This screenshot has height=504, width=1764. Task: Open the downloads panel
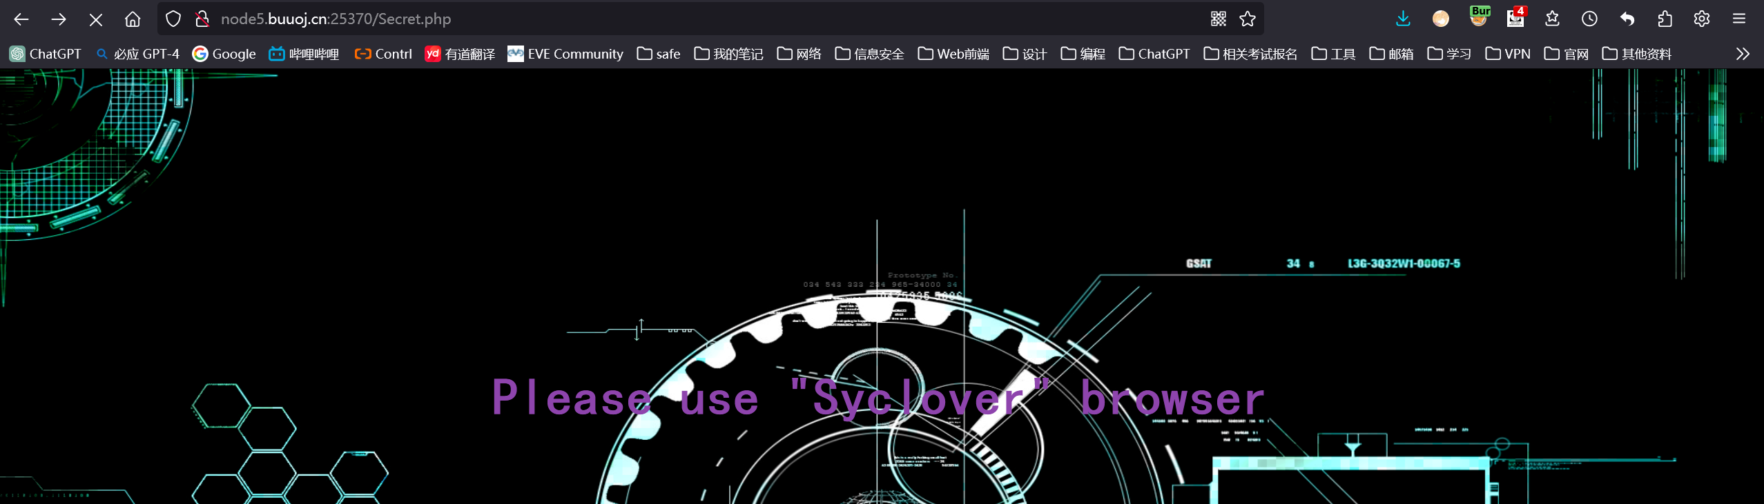1403,19
